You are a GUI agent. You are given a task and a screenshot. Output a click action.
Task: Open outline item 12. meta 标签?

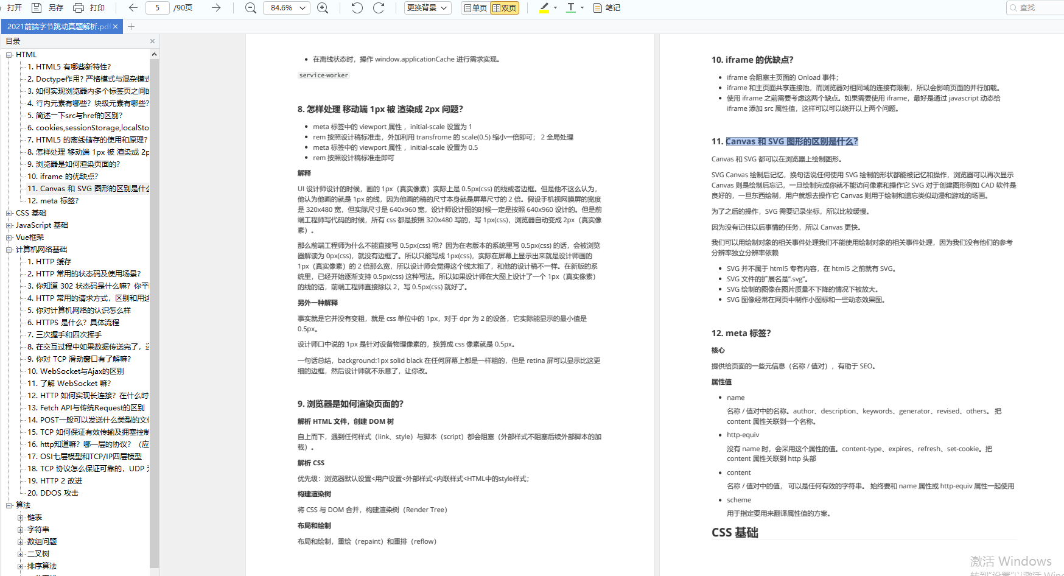53,201
